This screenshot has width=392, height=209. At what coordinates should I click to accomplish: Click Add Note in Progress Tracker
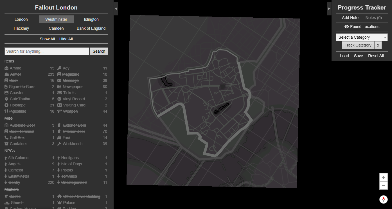(350, 18)
